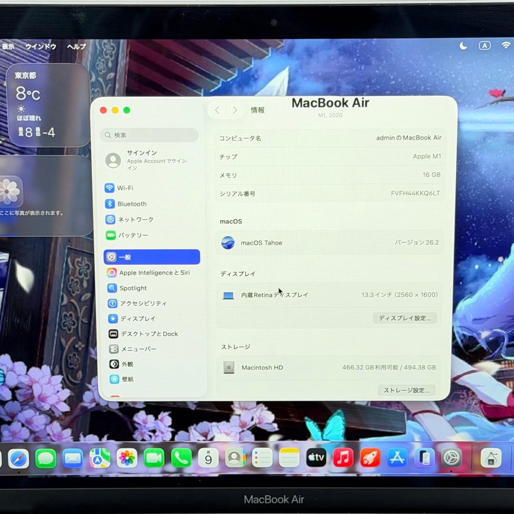The height and width of the screenshot is (514, 514).
Task: Open the ウインドウ menu
Action: tap(40, 47)
